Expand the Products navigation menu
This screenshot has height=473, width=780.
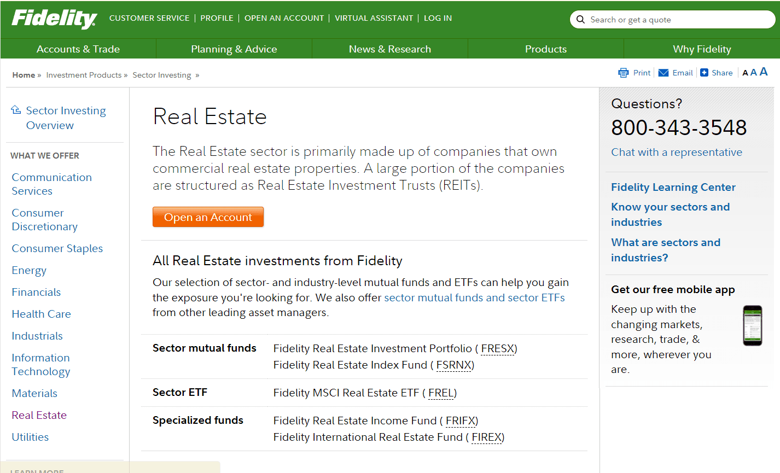pyautogui.click(x=546, y=49)
